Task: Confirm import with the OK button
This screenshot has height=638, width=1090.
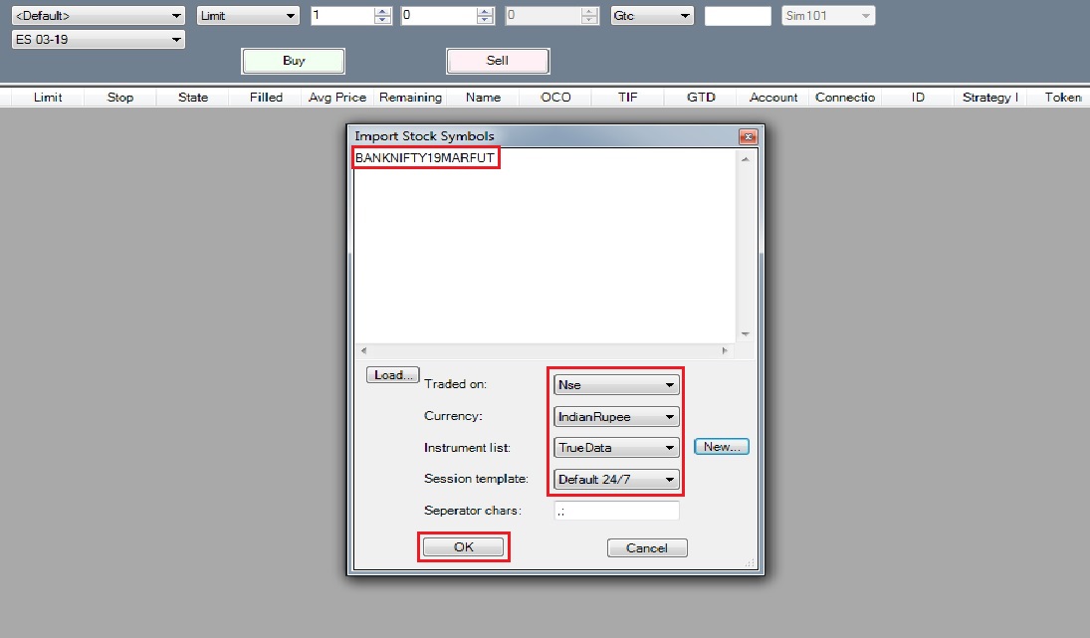Action: pos(464,547)
